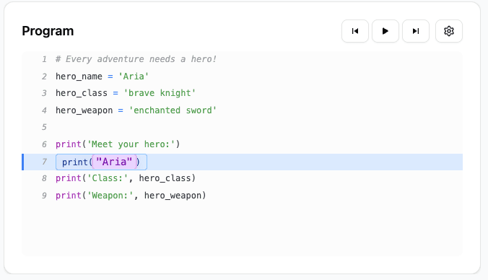Play the program
The image size is (488, 280).
pyautogui.click(x=385, y=31)
